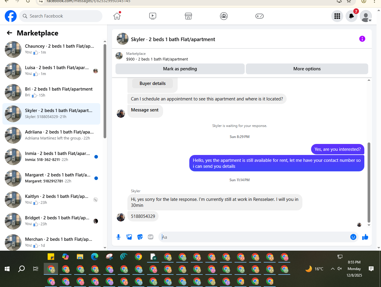Click the Mark as pending button
The width and height of the screenshot is (381, 287).
pos(180,69)
